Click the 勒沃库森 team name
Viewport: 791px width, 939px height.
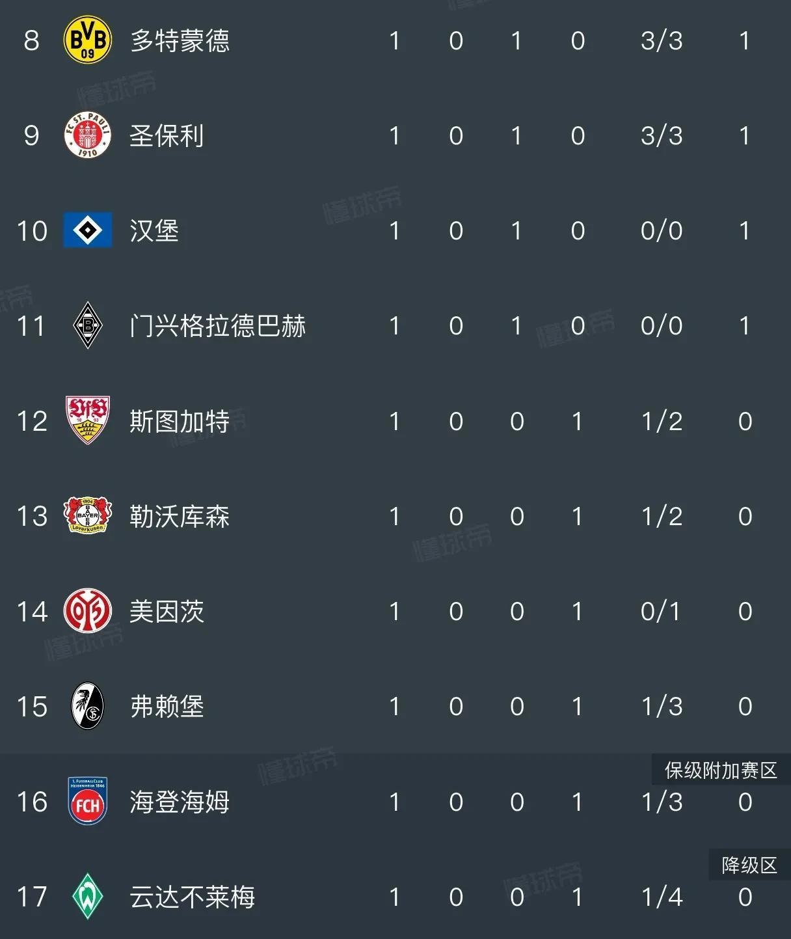[x=180, y=516]
